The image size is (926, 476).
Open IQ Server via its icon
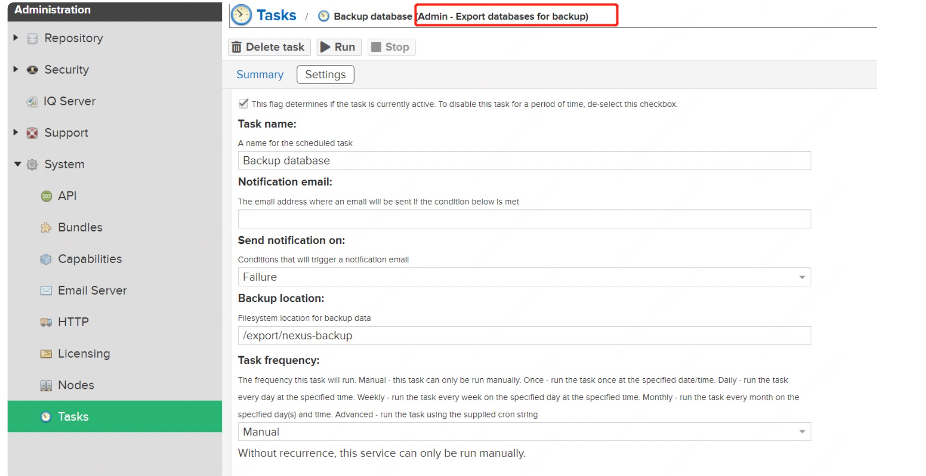pos(32,101)
